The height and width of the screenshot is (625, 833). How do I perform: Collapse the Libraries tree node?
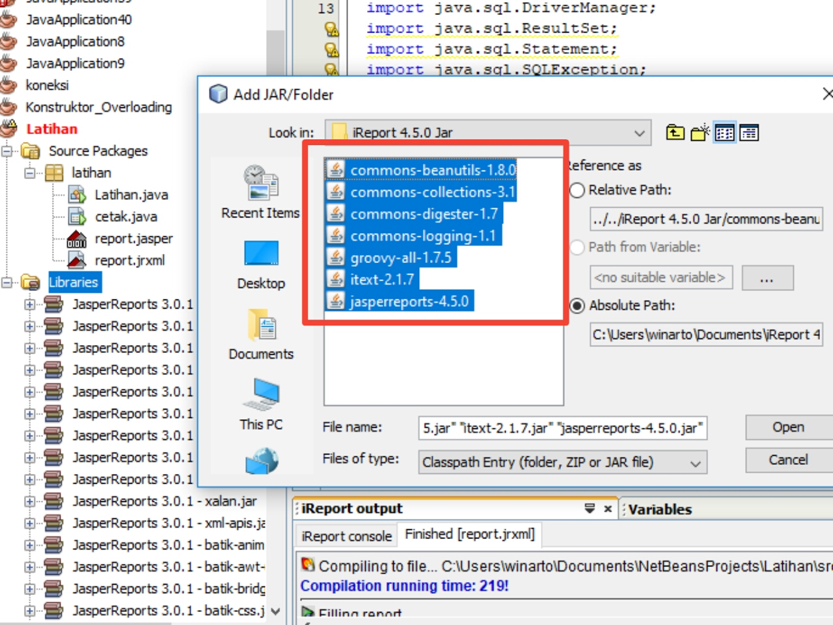tap(7, 283)
